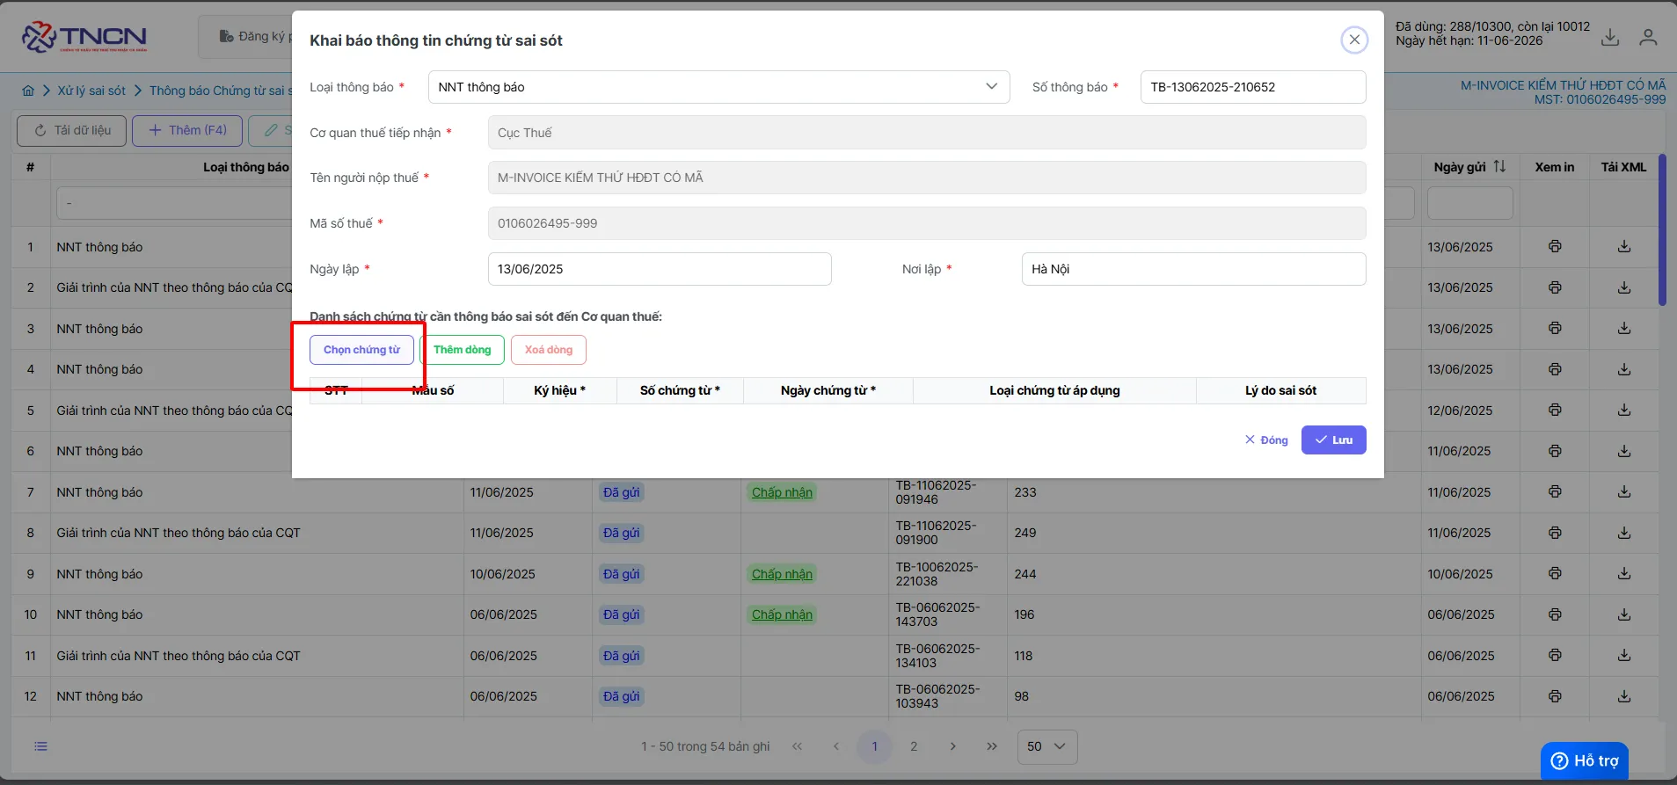This screenshot has height=785, width=1677.
Task: Save with the Lưu button
Action: [1334, 440]
